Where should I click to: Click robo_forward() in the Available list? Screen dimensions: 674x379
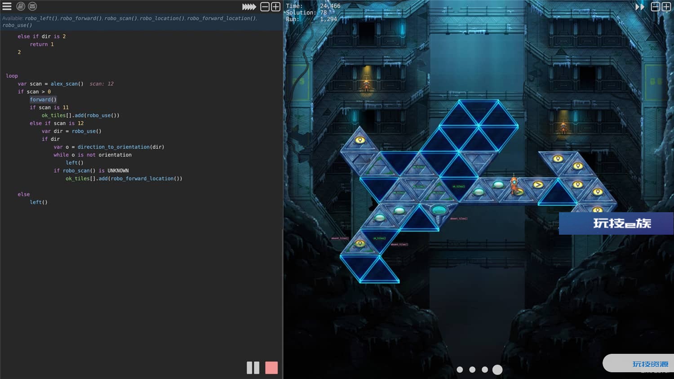[81, 18]
